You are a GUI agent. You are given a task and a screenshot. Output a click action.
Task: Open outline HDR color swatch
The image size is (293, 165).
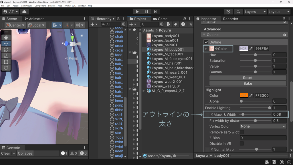(243, 48)
